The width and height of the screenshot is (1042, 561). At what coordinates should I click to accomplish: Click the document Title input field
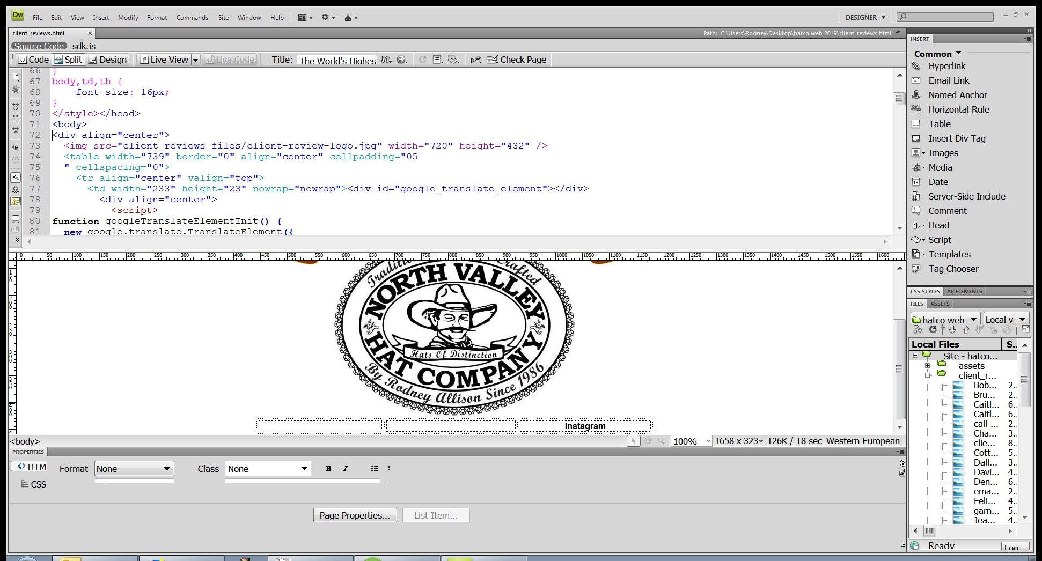pyautogui.click(x=337, y=60)
